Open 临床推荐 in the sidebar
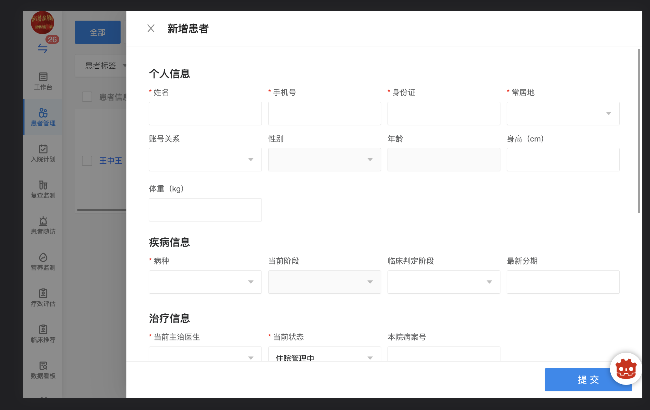 (x=43, y=334)
